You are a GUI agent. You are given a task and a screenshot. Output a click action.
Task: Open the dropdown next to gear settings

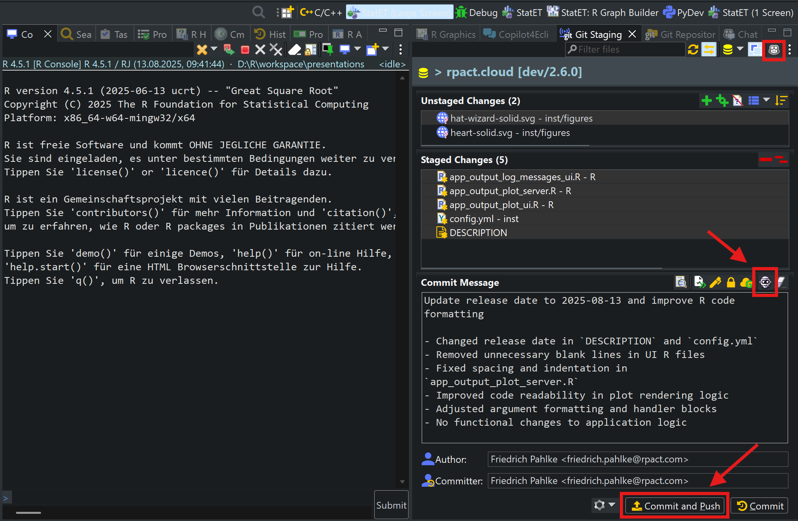[612, 505]
